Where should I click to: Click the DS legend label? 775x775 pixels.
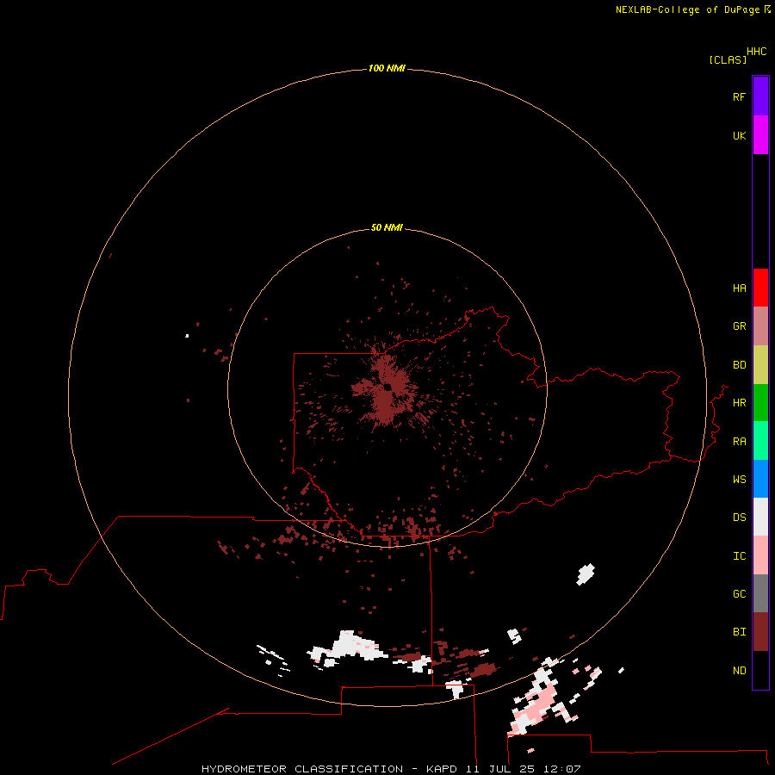pyautogui.click(x=739, y=518)
